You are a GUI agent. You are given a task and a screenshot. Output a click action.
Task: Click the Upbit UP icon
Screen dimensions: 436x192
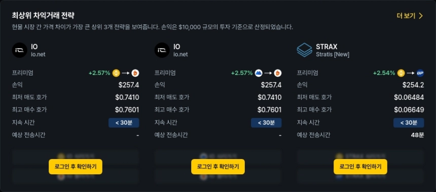[420, 73]
